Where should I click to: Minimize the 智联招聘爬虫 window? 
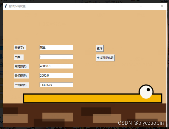141,6
